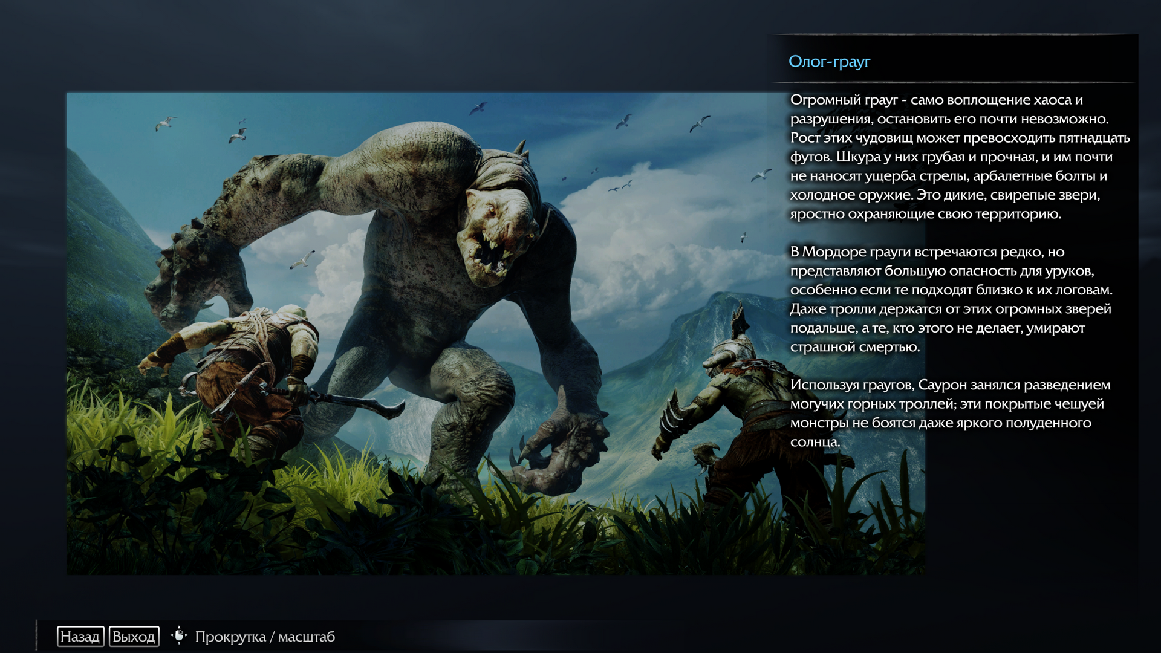Image resolution: width=1161 pixels, height=653 pixels.
Task: Click the seagull above the graug's back
Action: tap(478, 108)
